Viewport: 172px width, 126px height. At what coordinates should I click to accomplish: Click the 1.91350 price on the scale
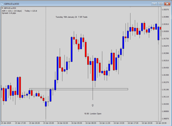[165, 75]
